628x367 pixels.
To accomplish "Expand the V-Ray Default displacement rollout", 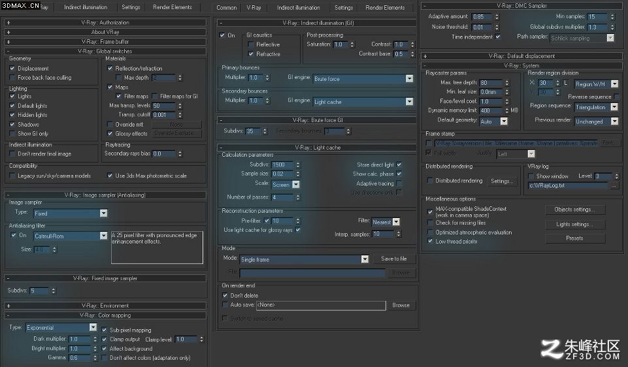I will point(521,56).
